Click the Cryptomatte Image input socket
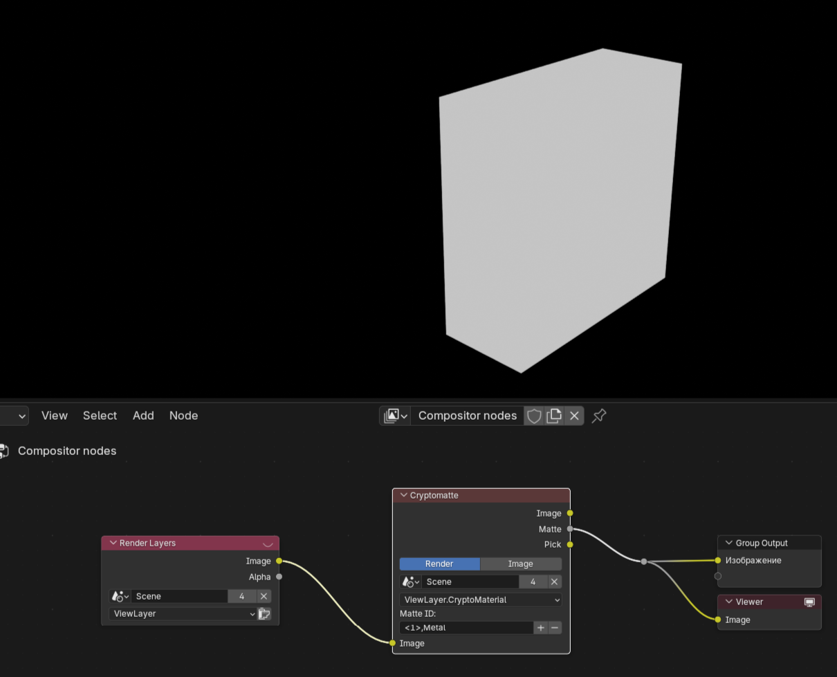 tap(393, 643)
